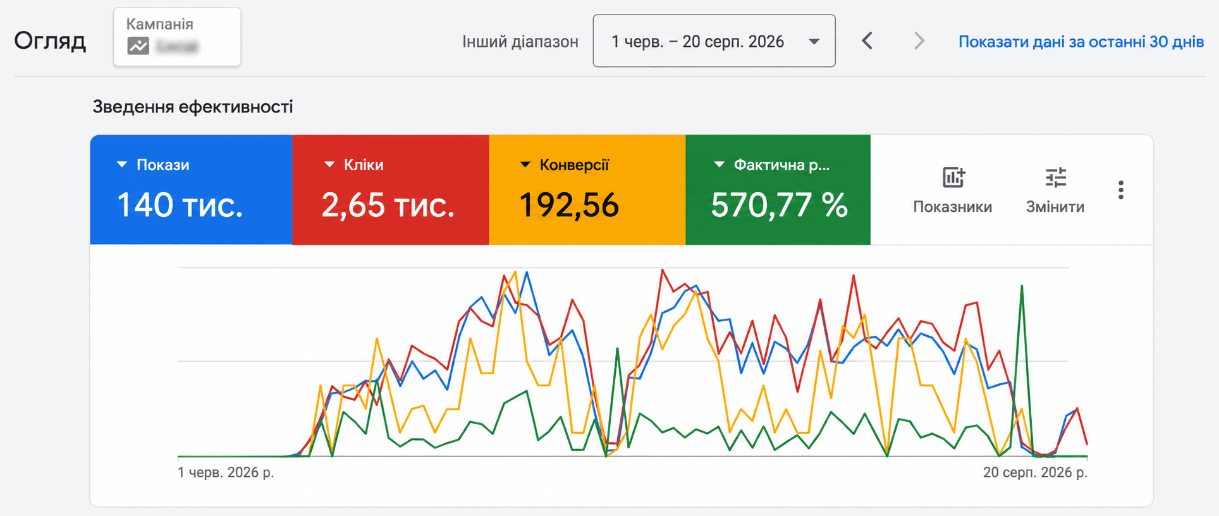
Task: Click the value 140 тис.
Action: click(180, 206)
